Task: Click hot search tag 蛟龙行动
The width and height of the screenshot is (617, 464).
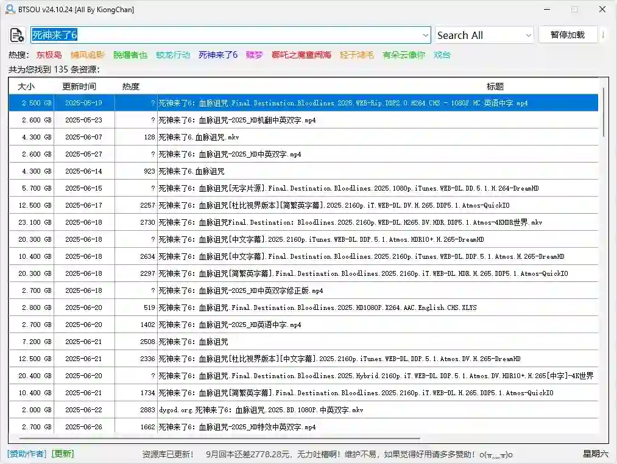Action: tap(173, 55)
